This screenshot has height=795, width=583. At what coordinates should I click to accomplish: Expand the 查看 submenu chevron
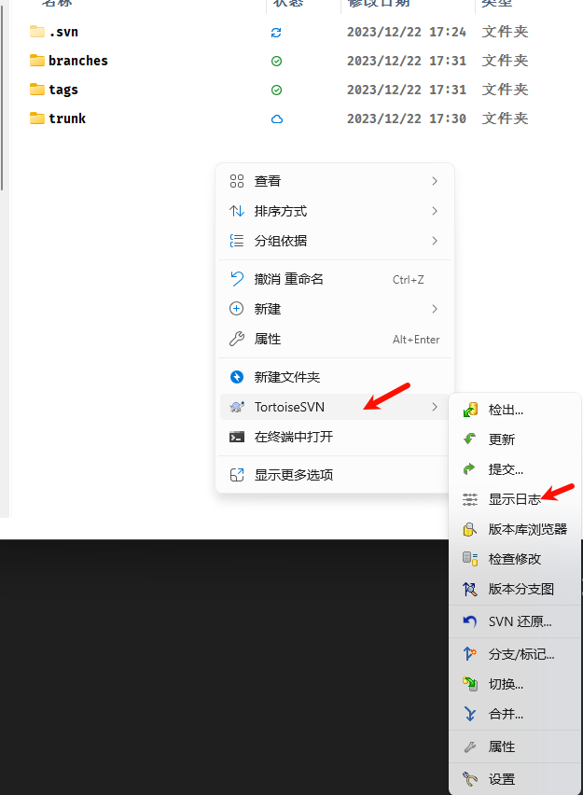(435, 181)
